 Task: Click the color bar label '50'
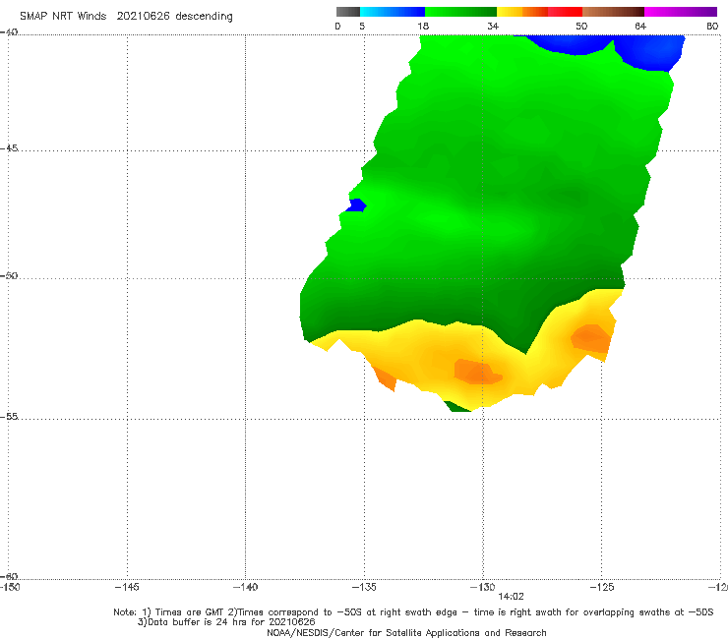point(581,27)
